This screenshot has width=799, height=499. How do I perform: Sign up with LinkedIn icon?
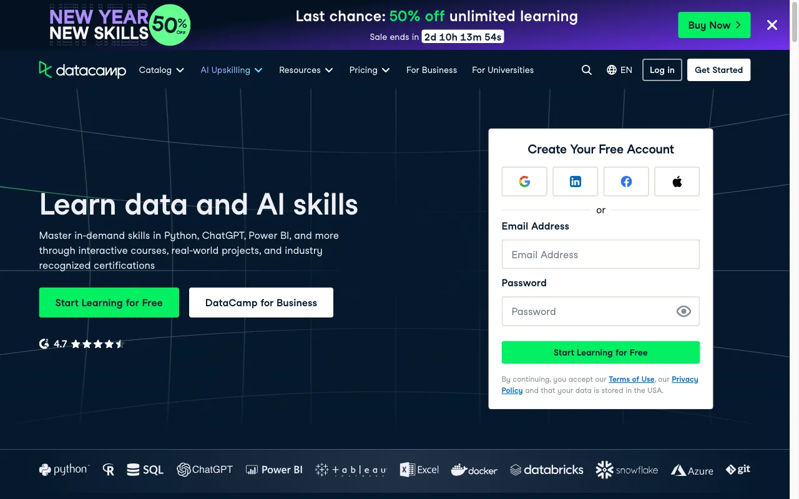click(x=576, y=182)
